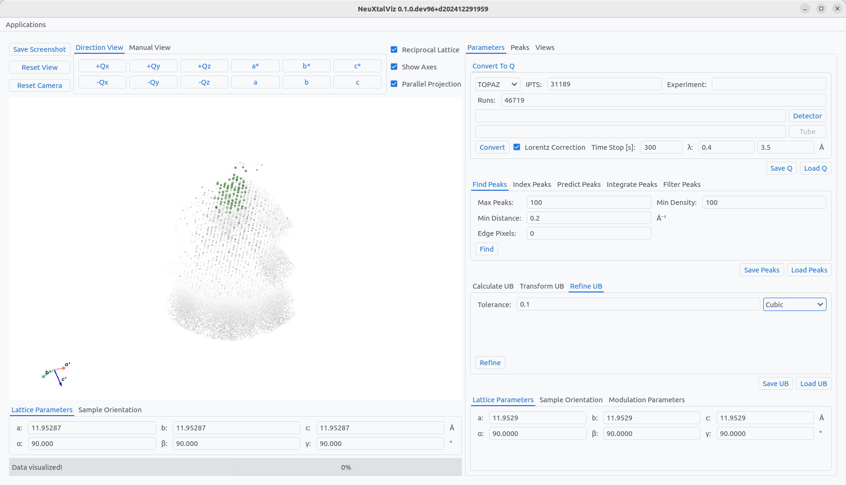Screen dimensions: 846x485
Task: Switch to the Manual View tab
Action: tap(149, 48)
